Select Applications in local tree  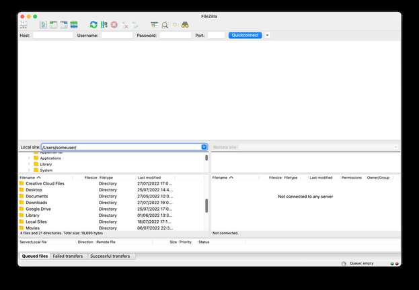tap(50, 158)
